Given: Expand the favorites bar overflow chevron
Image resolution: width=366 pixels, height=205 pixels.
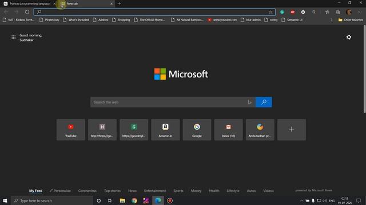Looking at the screenshot, I should point(332,20).
